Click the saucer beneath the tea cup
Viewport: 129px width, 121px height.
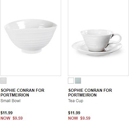pyautogui.click(x=97, y=50)
